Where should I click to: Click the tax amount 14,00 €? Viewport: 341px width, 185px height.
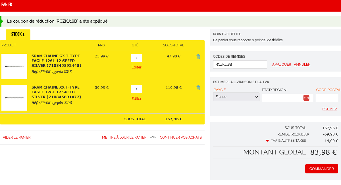tap(331, 141)
